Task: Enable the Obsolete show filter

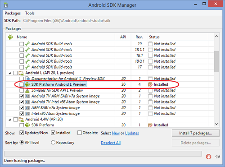Action: pyautogui.click(x=80, y=133)
